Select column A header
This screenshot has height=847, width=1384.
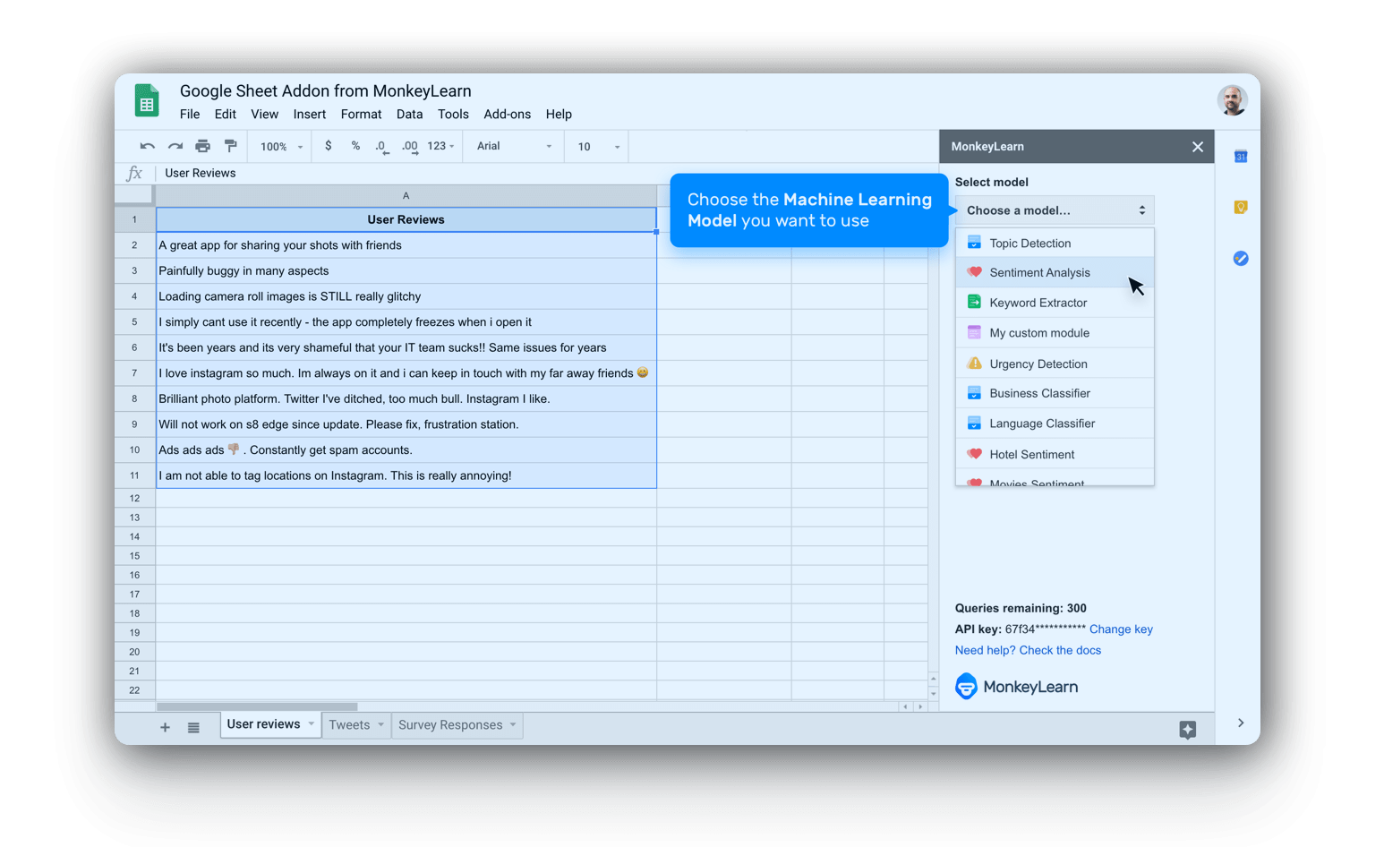[406, 195]
